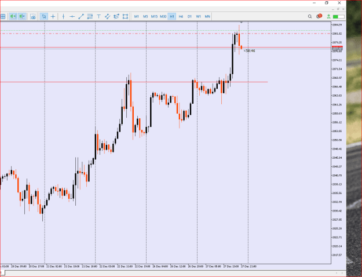
Task: Open the notification with red badge
Action: (319, 16)
